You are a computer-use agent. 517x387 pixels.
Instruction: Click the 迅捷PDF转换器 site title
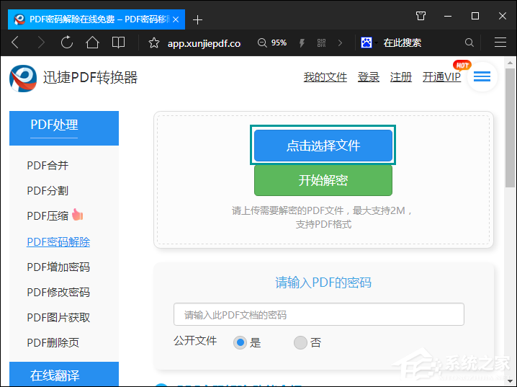90,78
